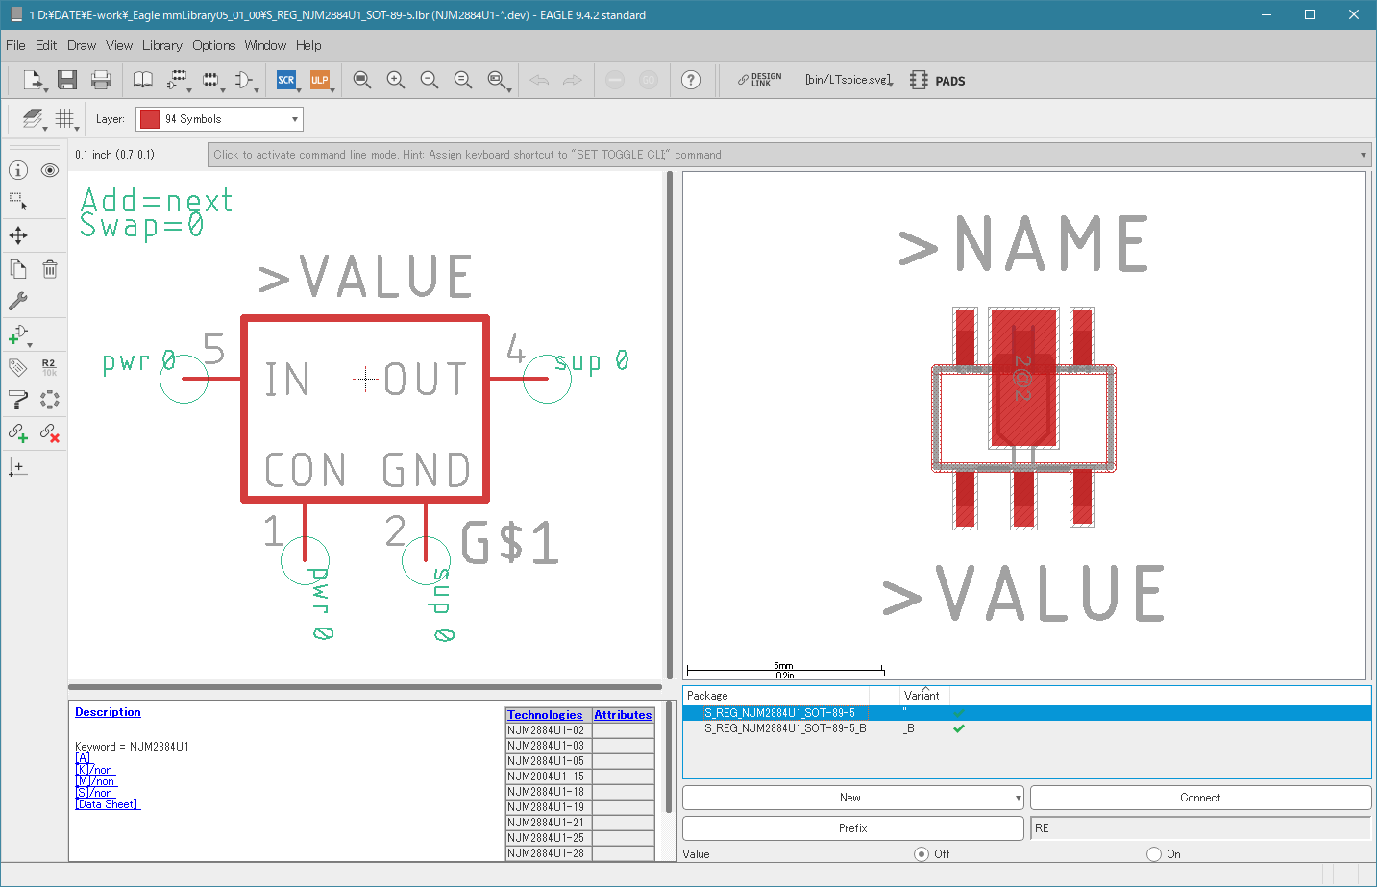Viewport: 1377px width, 887px height.
Task: Click the Print icon
Action: (101, 80)
